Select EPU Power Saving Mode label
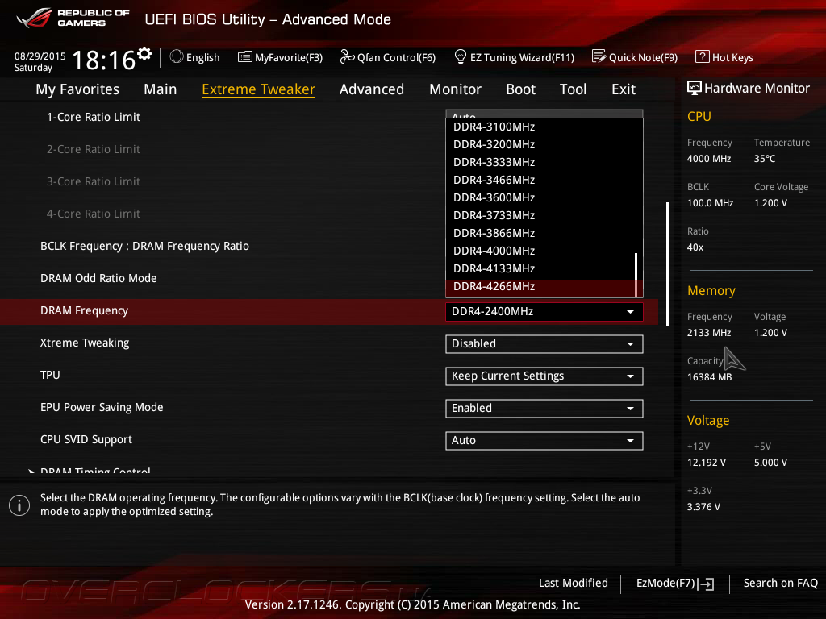 pyautogui.click(x=102, y=407)
